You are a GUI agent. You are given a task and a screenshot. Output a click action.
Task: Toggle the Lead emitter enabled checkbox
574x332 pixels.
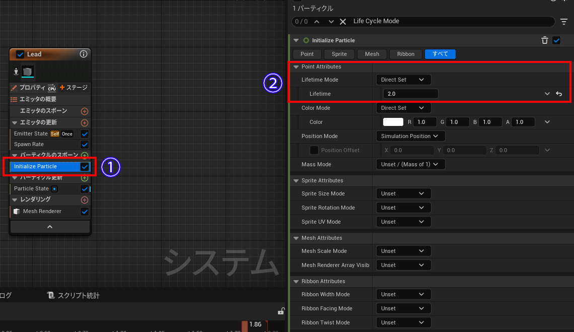(x=20, y=54)
